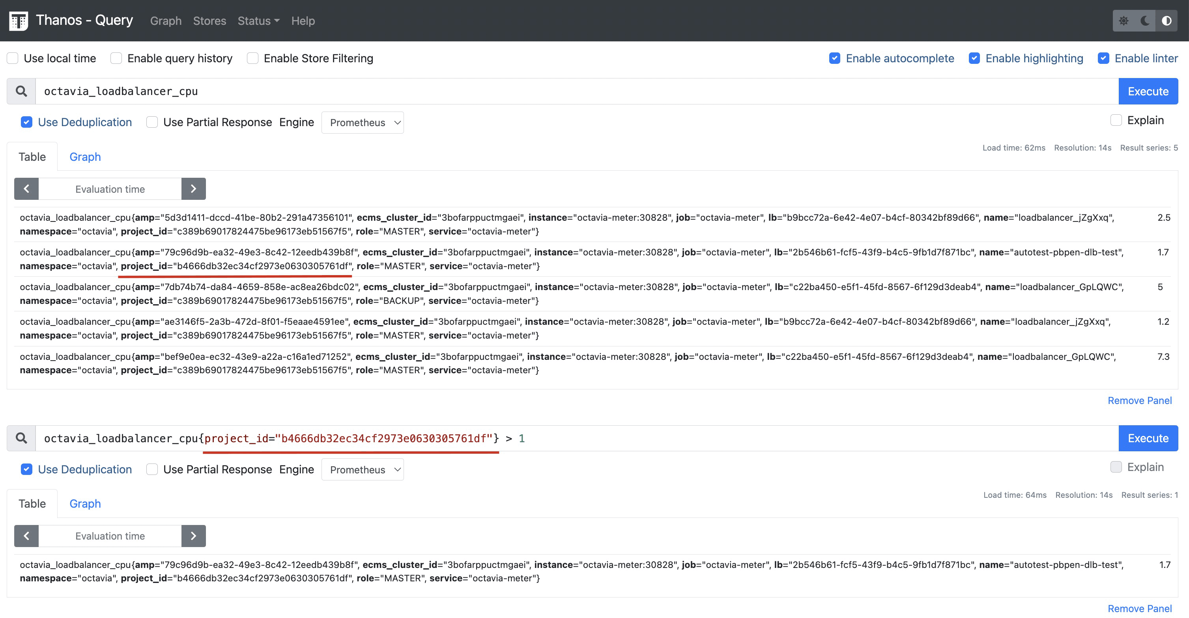
Task: Select the auto contrast theme icon
Action: point(1166,21)
